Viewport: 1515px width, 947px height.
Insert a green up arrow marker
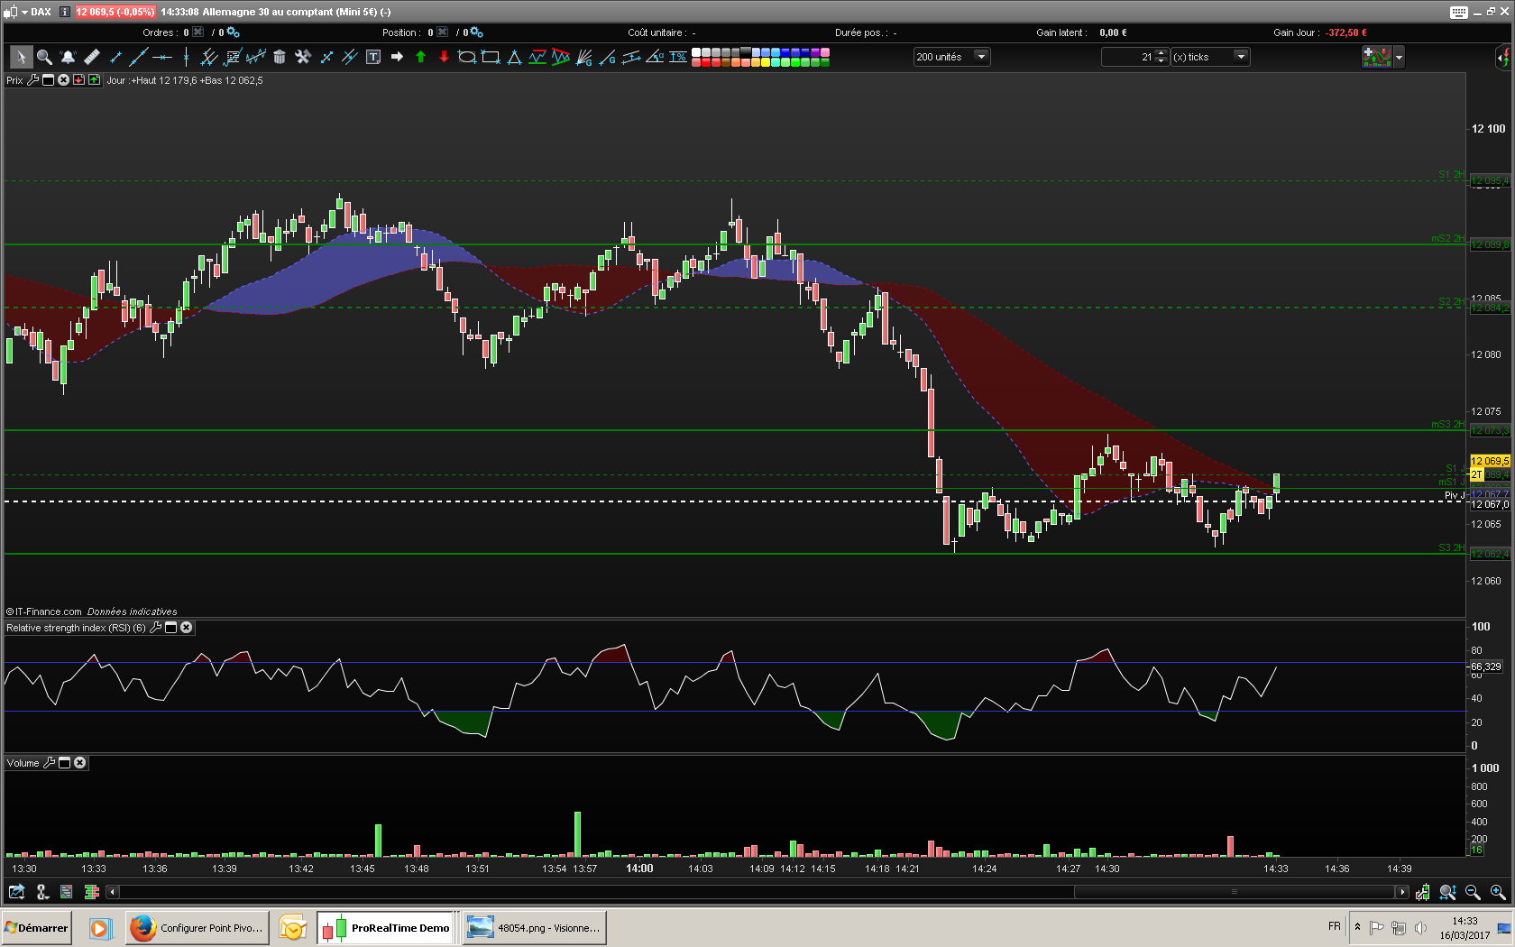coord(420,57)
